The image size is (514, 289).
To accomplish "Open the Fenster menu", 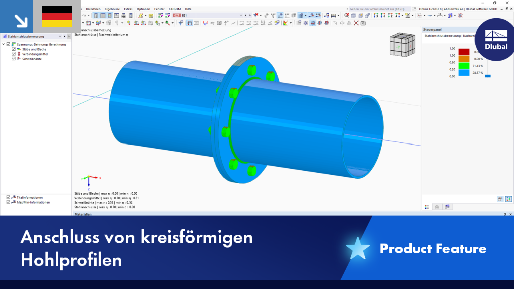I will coord(159,9).
